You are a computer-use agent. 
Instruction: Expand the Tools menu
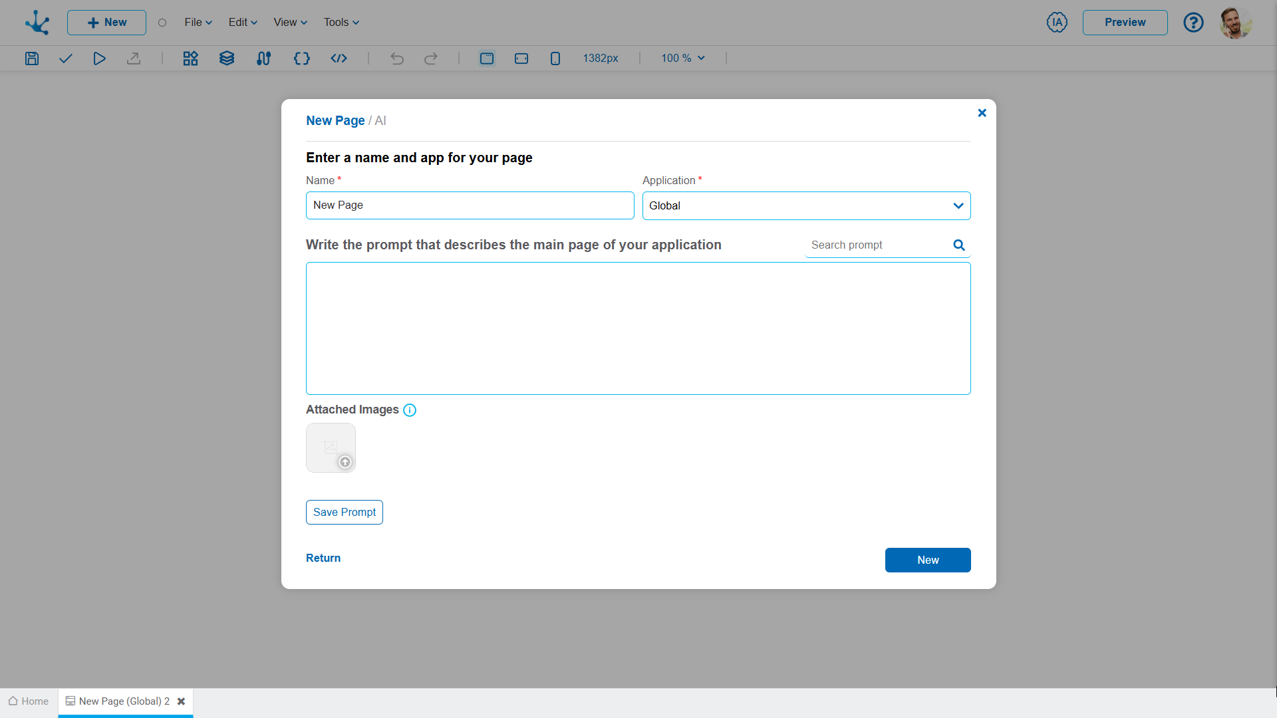[x=341, y=22]
